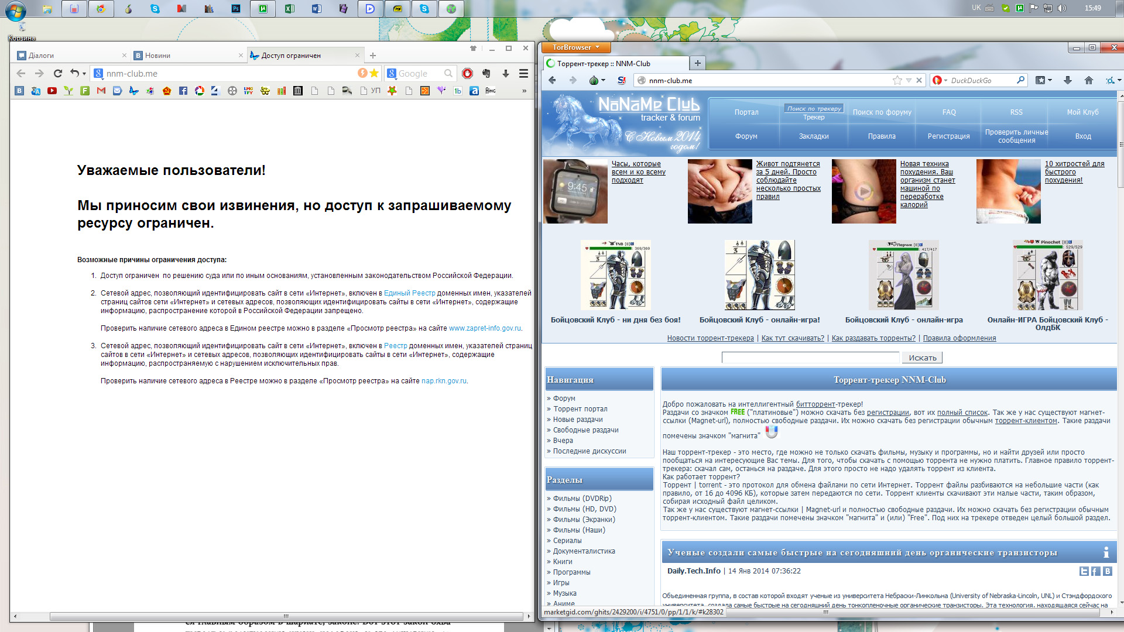The height and width of the screenshot is (632, 1124).
Task: Open Excel from the taskbar
Action: [289, 9]
